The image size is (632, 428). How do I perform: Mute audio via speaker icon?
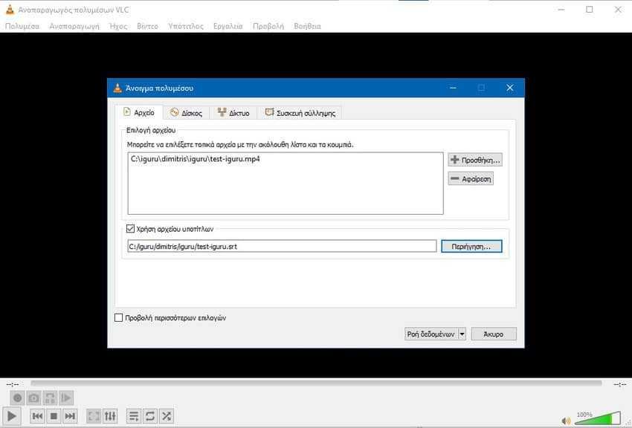tap(566, 421)
